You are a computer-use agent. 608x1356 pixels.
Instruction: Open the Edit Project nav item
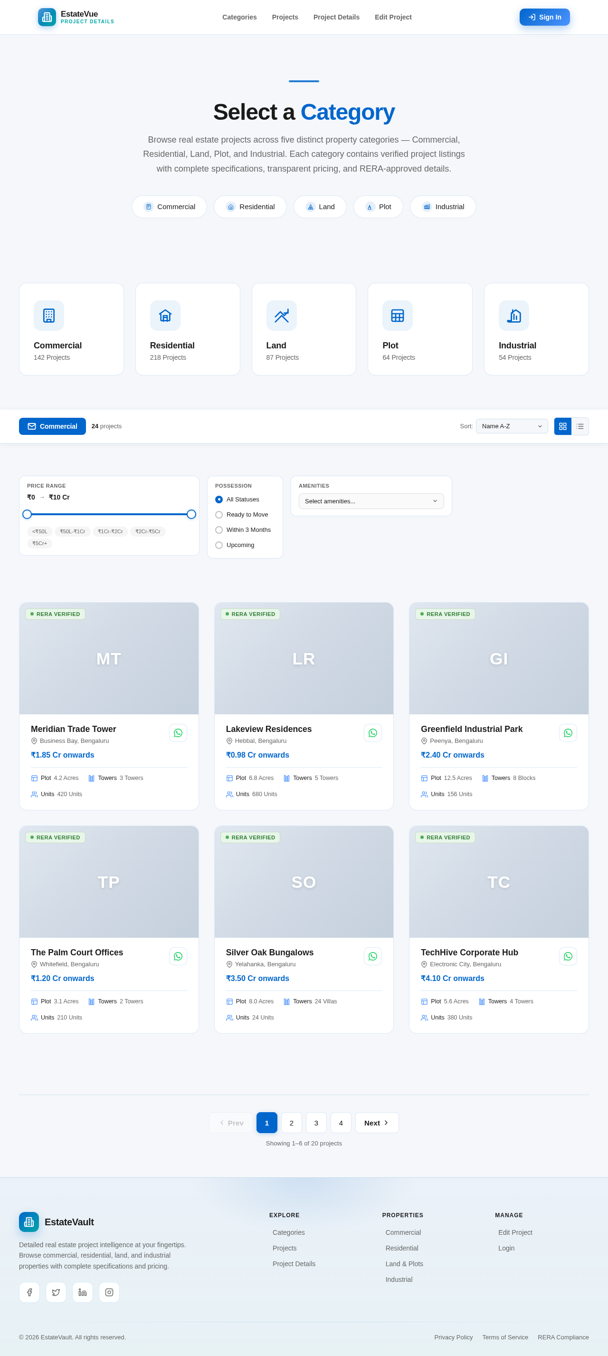393,17
